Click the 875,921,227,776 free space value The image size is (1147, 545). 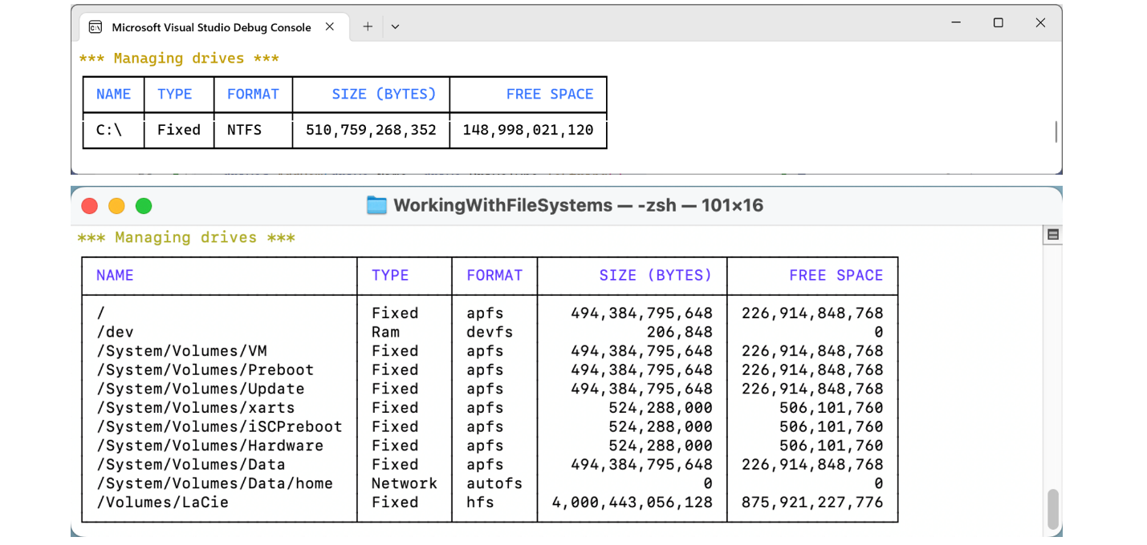[x=812, y=503]
